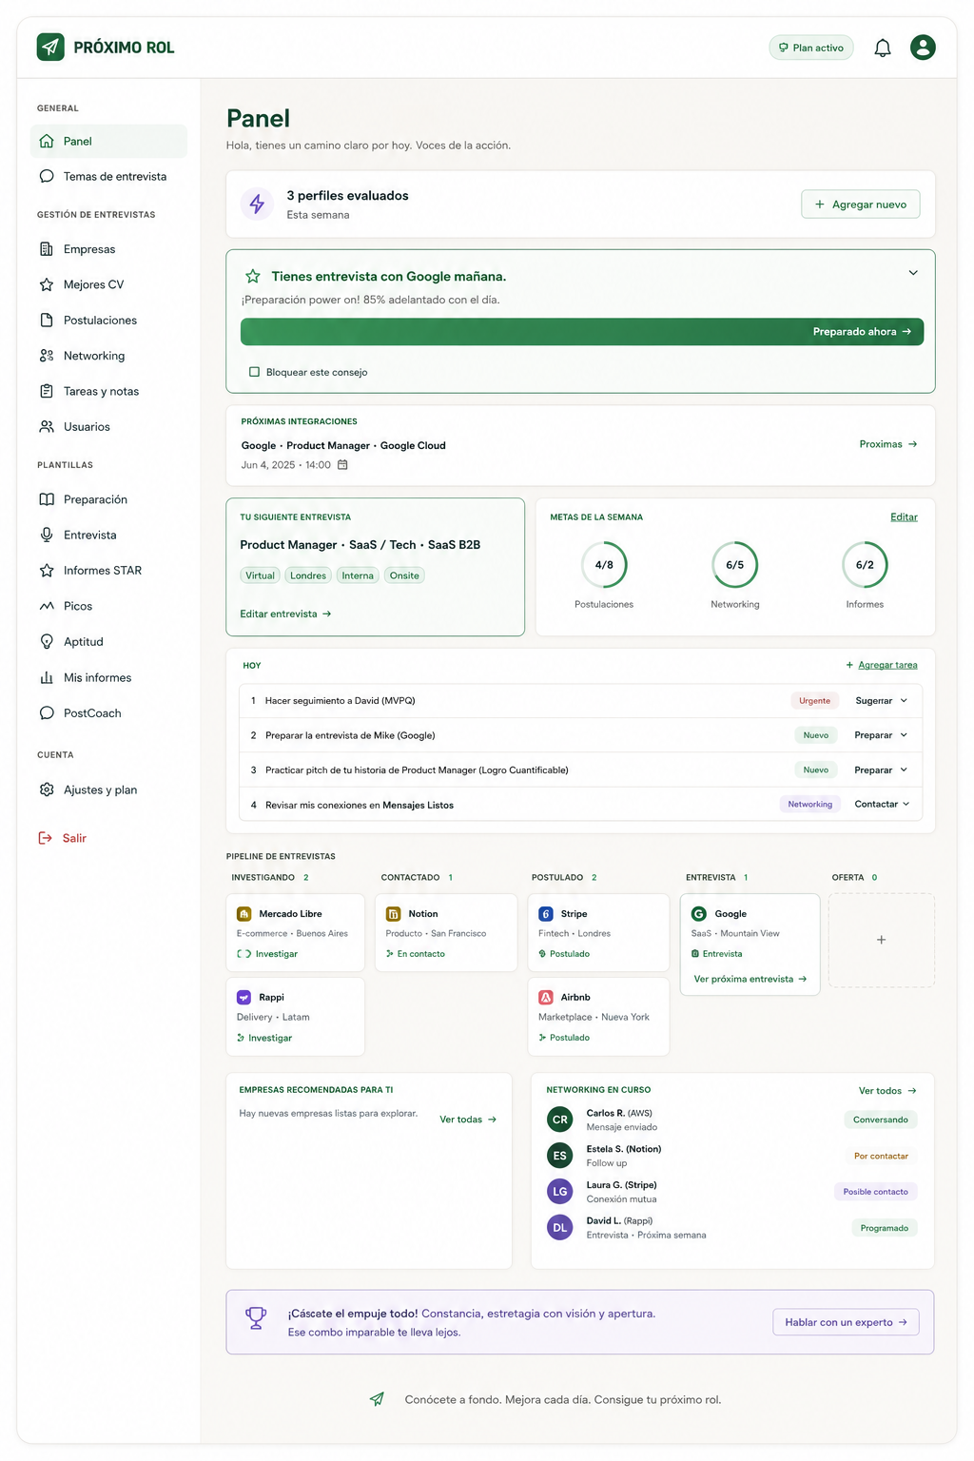Select Interna tag
Image resolution: width=974 pixels, height=1461 pixels.
coord(358,575)
